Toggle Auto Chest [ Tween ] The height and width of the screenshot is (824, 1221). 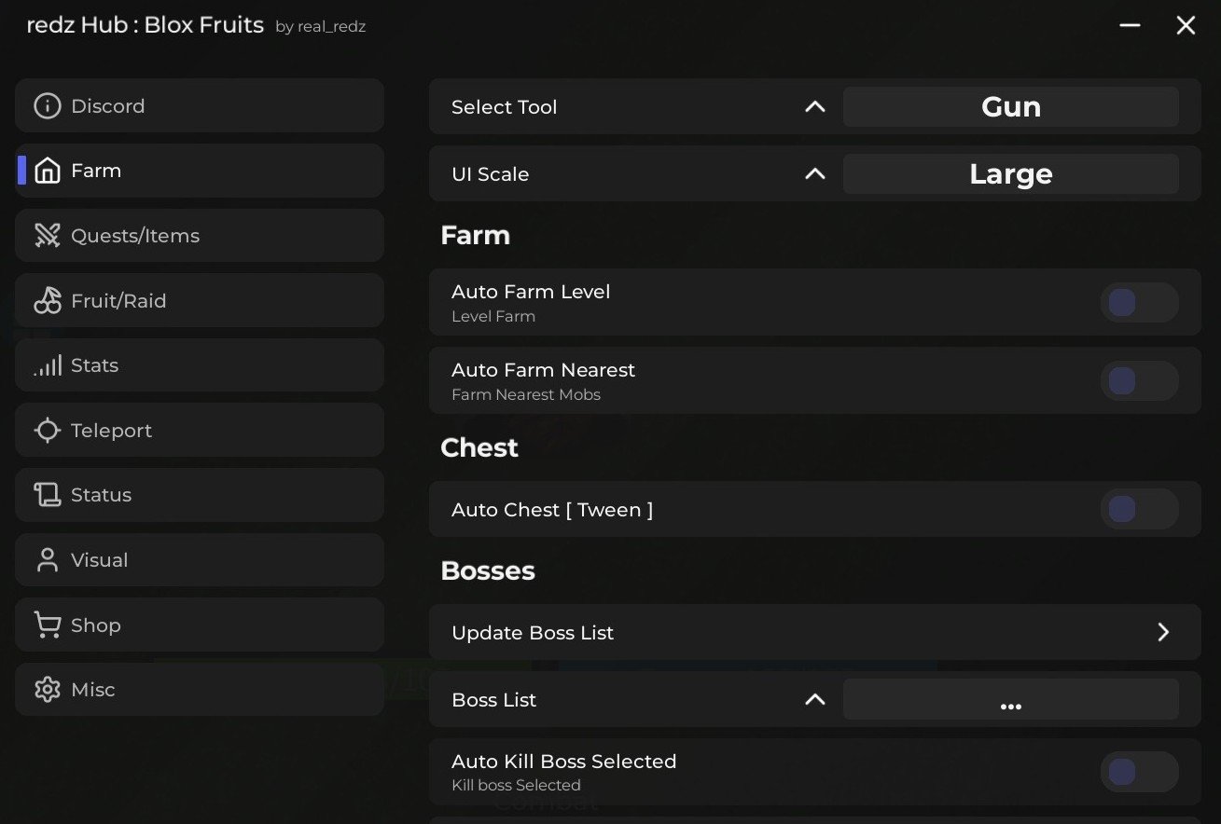(1140, 510)
